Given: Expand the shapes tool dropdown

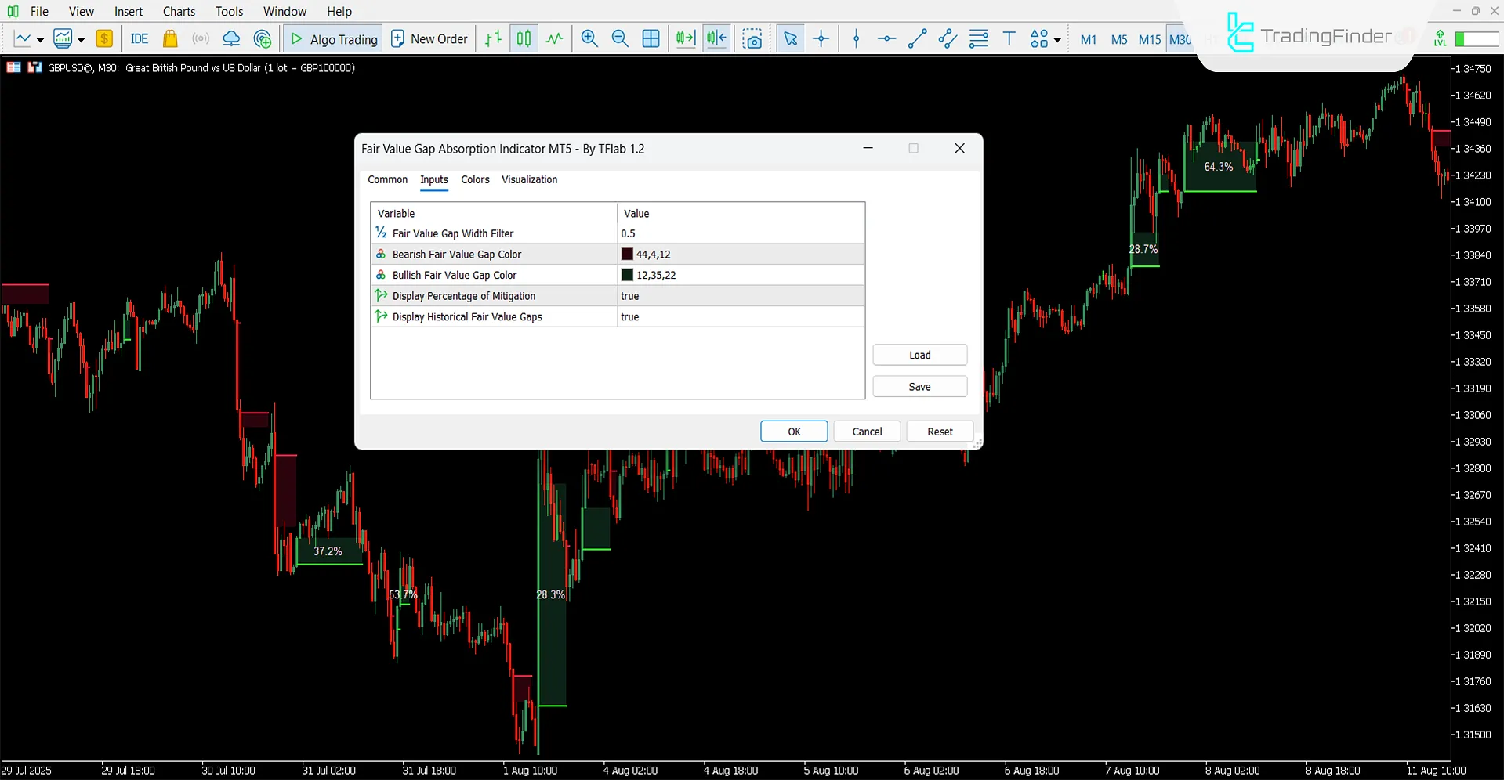Looking at the screenshot, I should [1056, 41].
